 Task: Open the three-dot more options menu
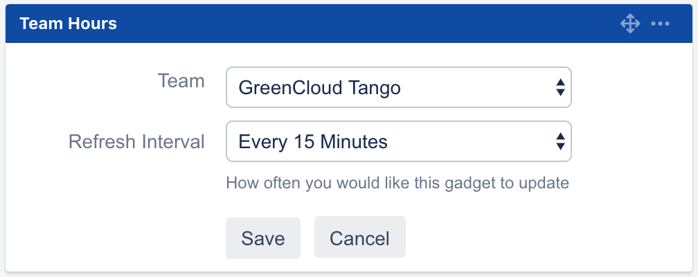(x=660, y=24)
